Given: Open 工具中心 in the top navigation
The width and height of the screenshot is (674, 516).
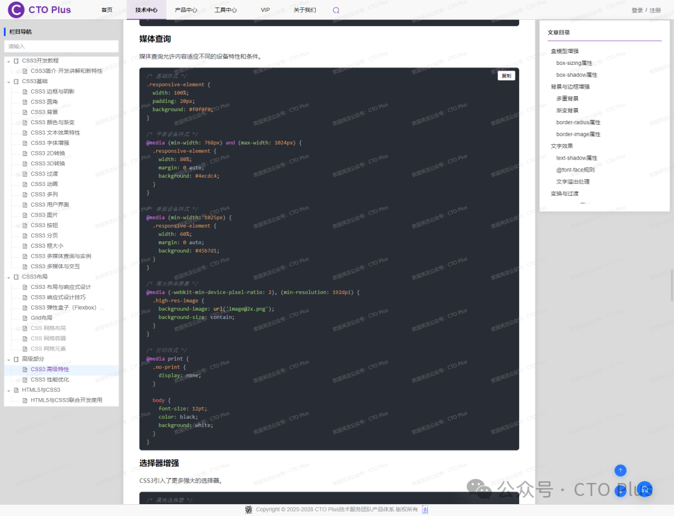Looking at the screenshot, I should click(x=226, y=10).
